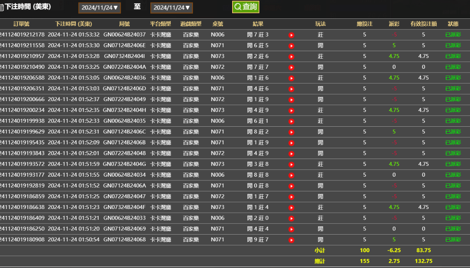Open the start date dropdown showing 2024/11/24
The width and height of the screenshot is (470, 268).
point(100,7)
